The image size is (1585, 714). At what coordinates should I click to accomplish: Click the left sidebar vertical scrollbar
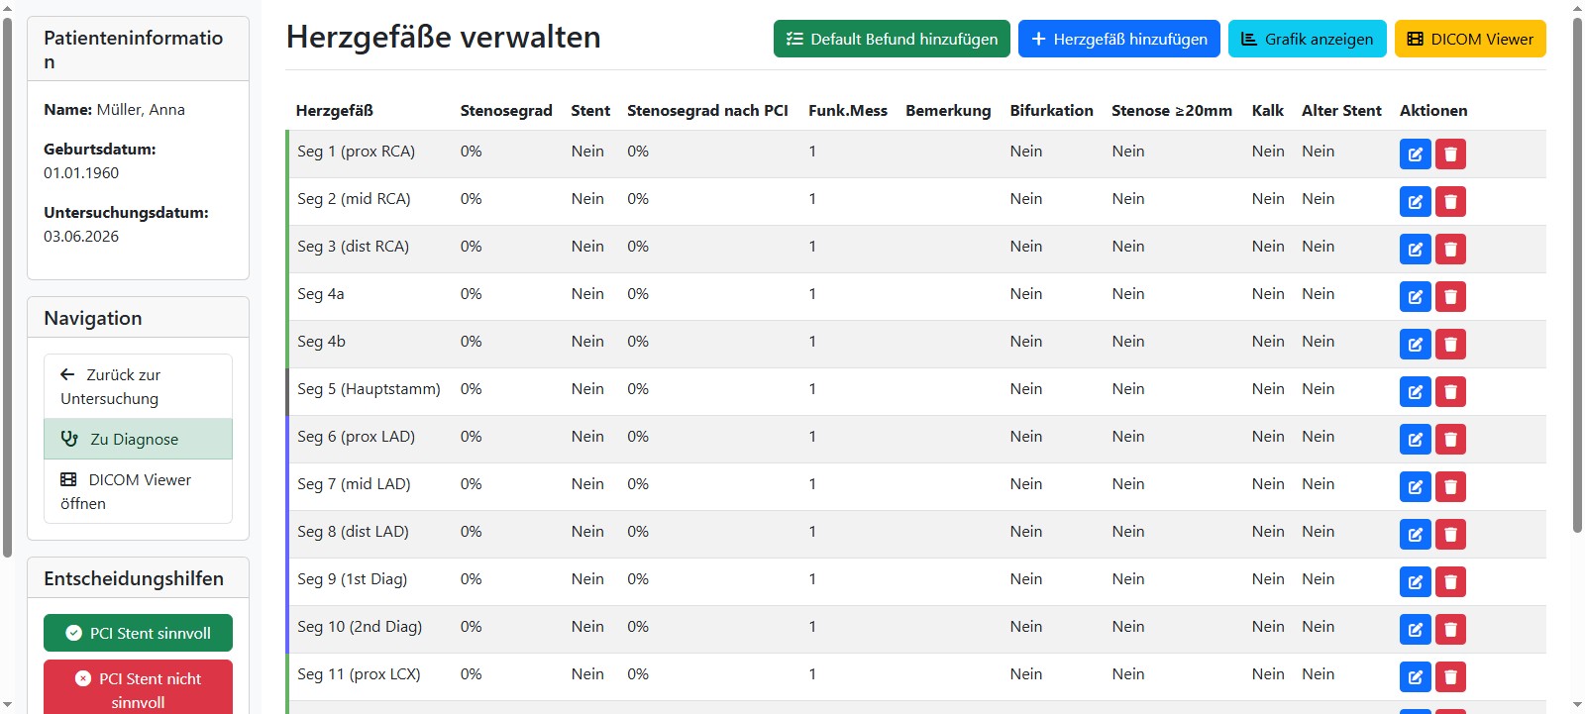tap(8, 287)
